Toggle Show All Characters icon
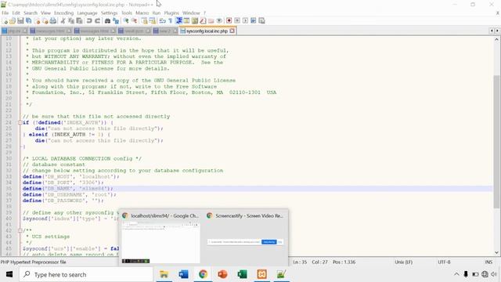501x282 pixels. pos(171,21)
